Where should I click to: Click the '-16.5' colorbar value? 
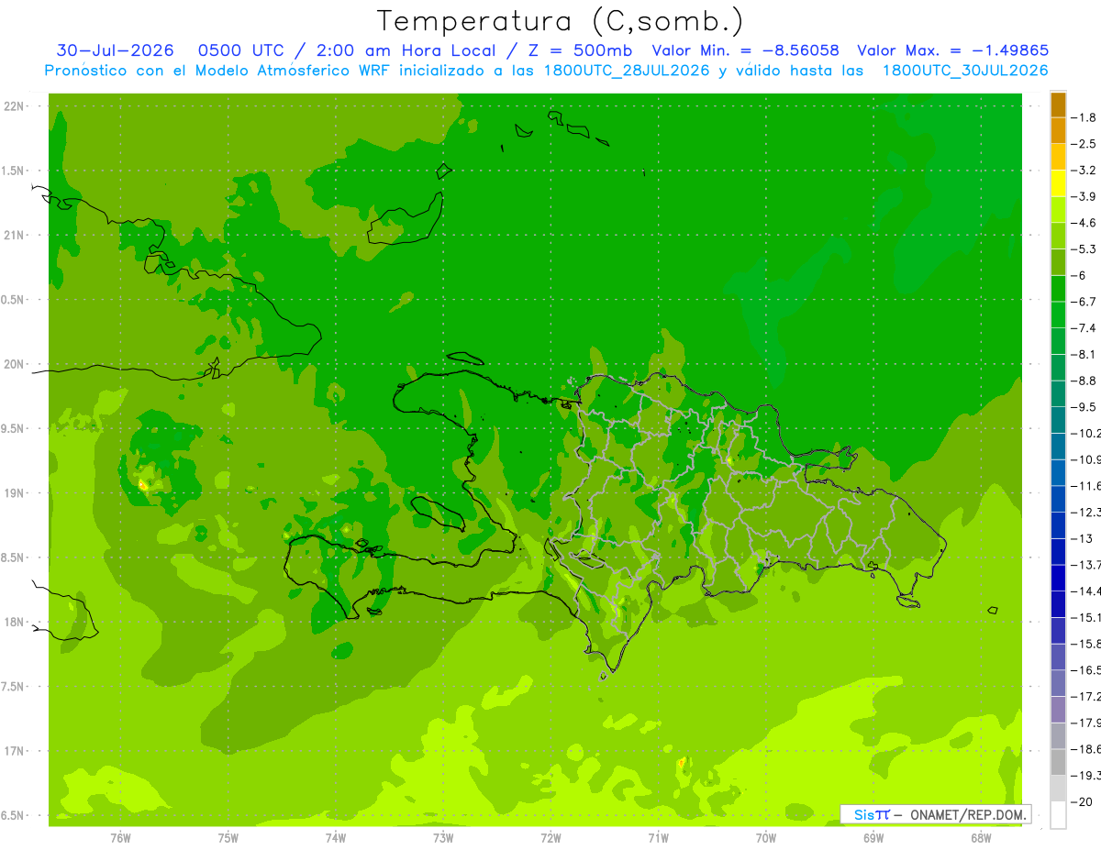pos(1085,670)
